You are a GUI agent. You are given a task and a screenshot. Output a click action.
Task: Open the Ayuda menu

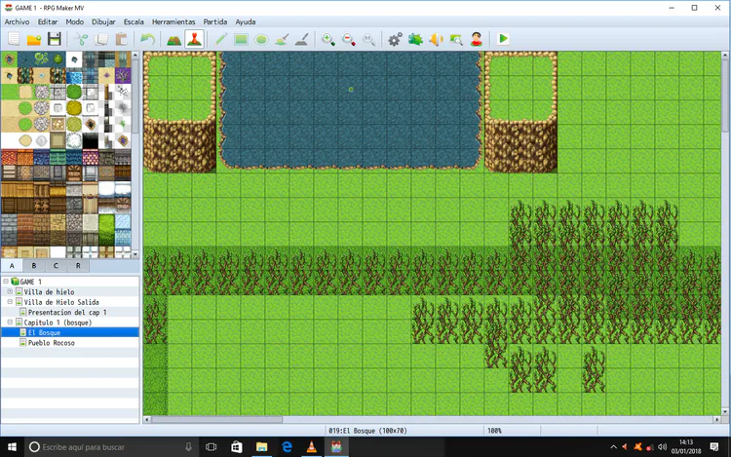tap(246, 21)
